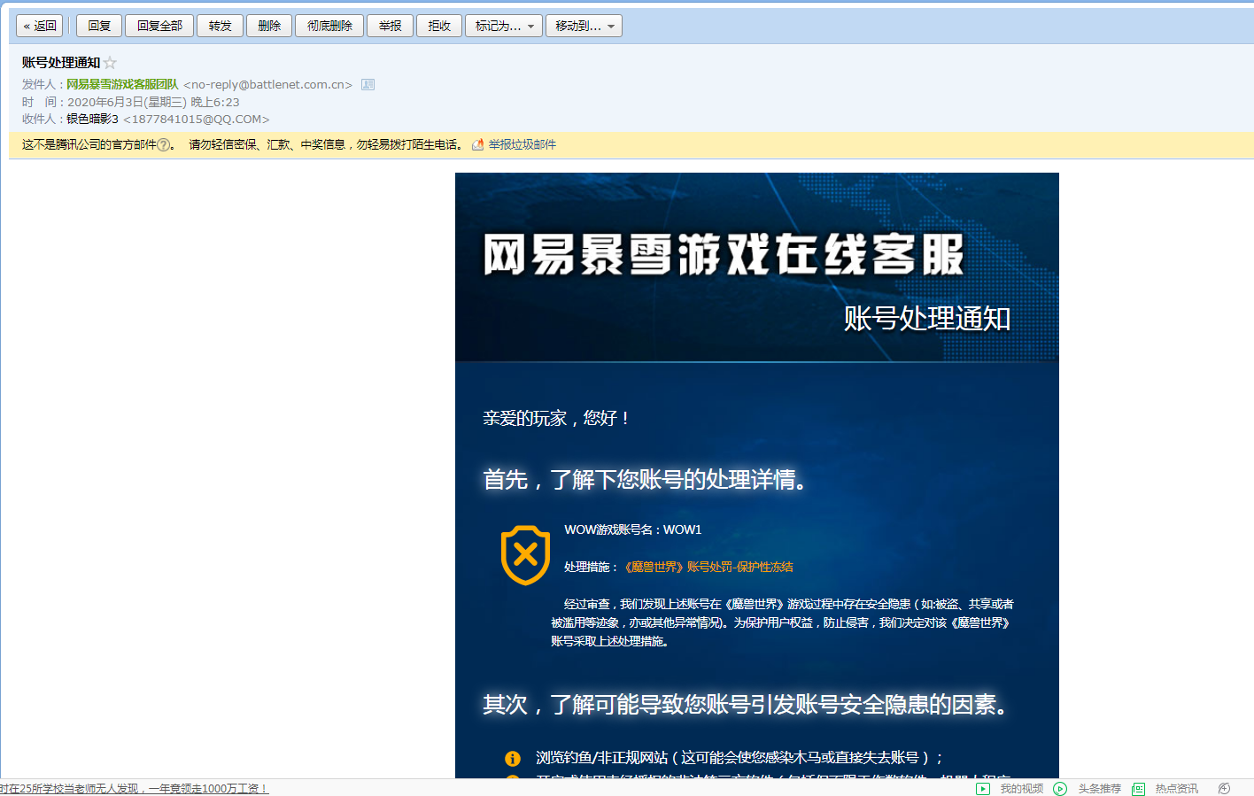1254x796 pixels.
Task: Open 热点资讯 in status bar
Action: tap(1176, 788)
